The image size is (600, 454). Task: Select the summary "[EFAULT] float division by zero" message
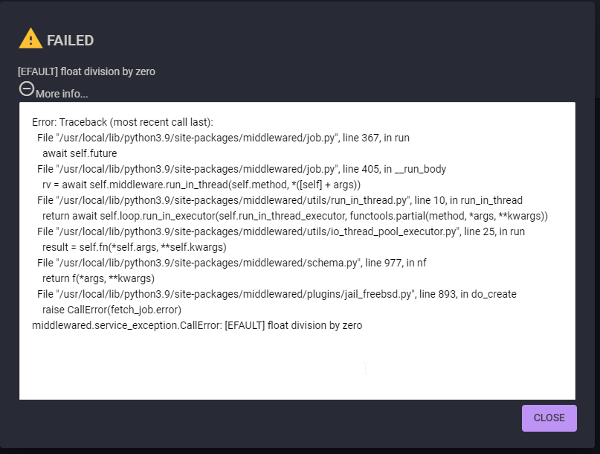86,71
